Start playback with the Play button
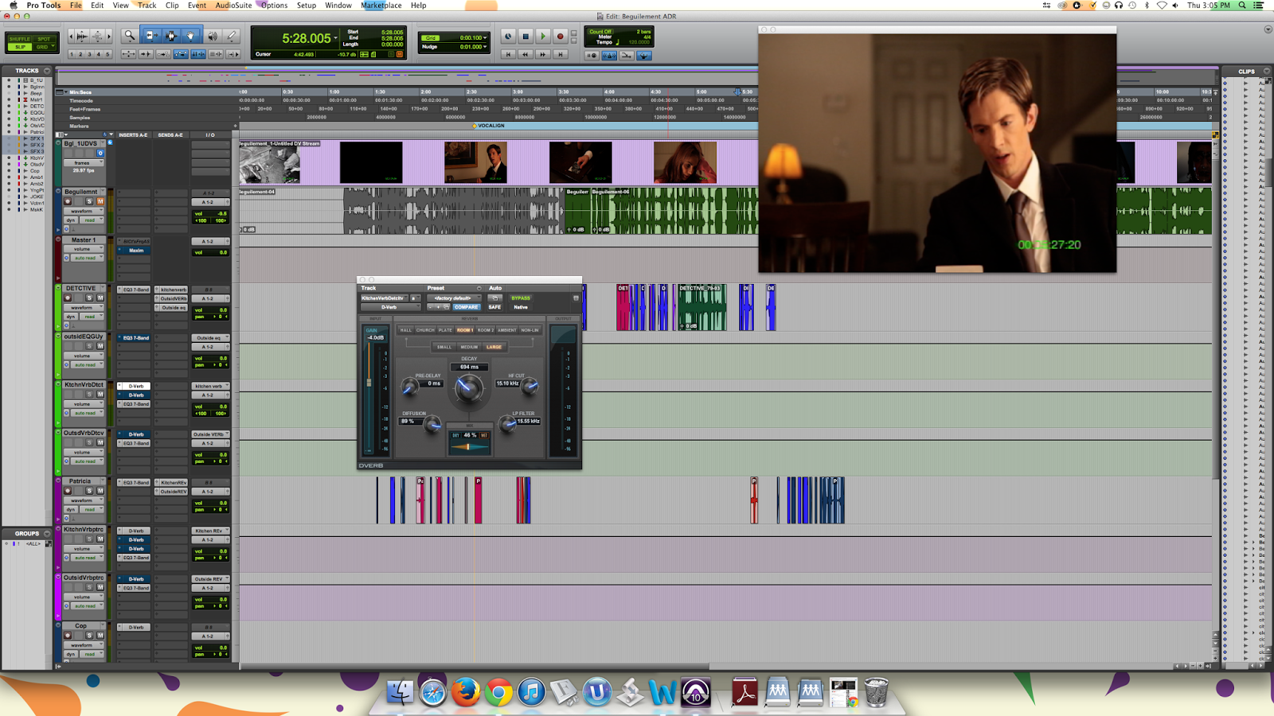The image size is (1274, 716). [543, 37]
